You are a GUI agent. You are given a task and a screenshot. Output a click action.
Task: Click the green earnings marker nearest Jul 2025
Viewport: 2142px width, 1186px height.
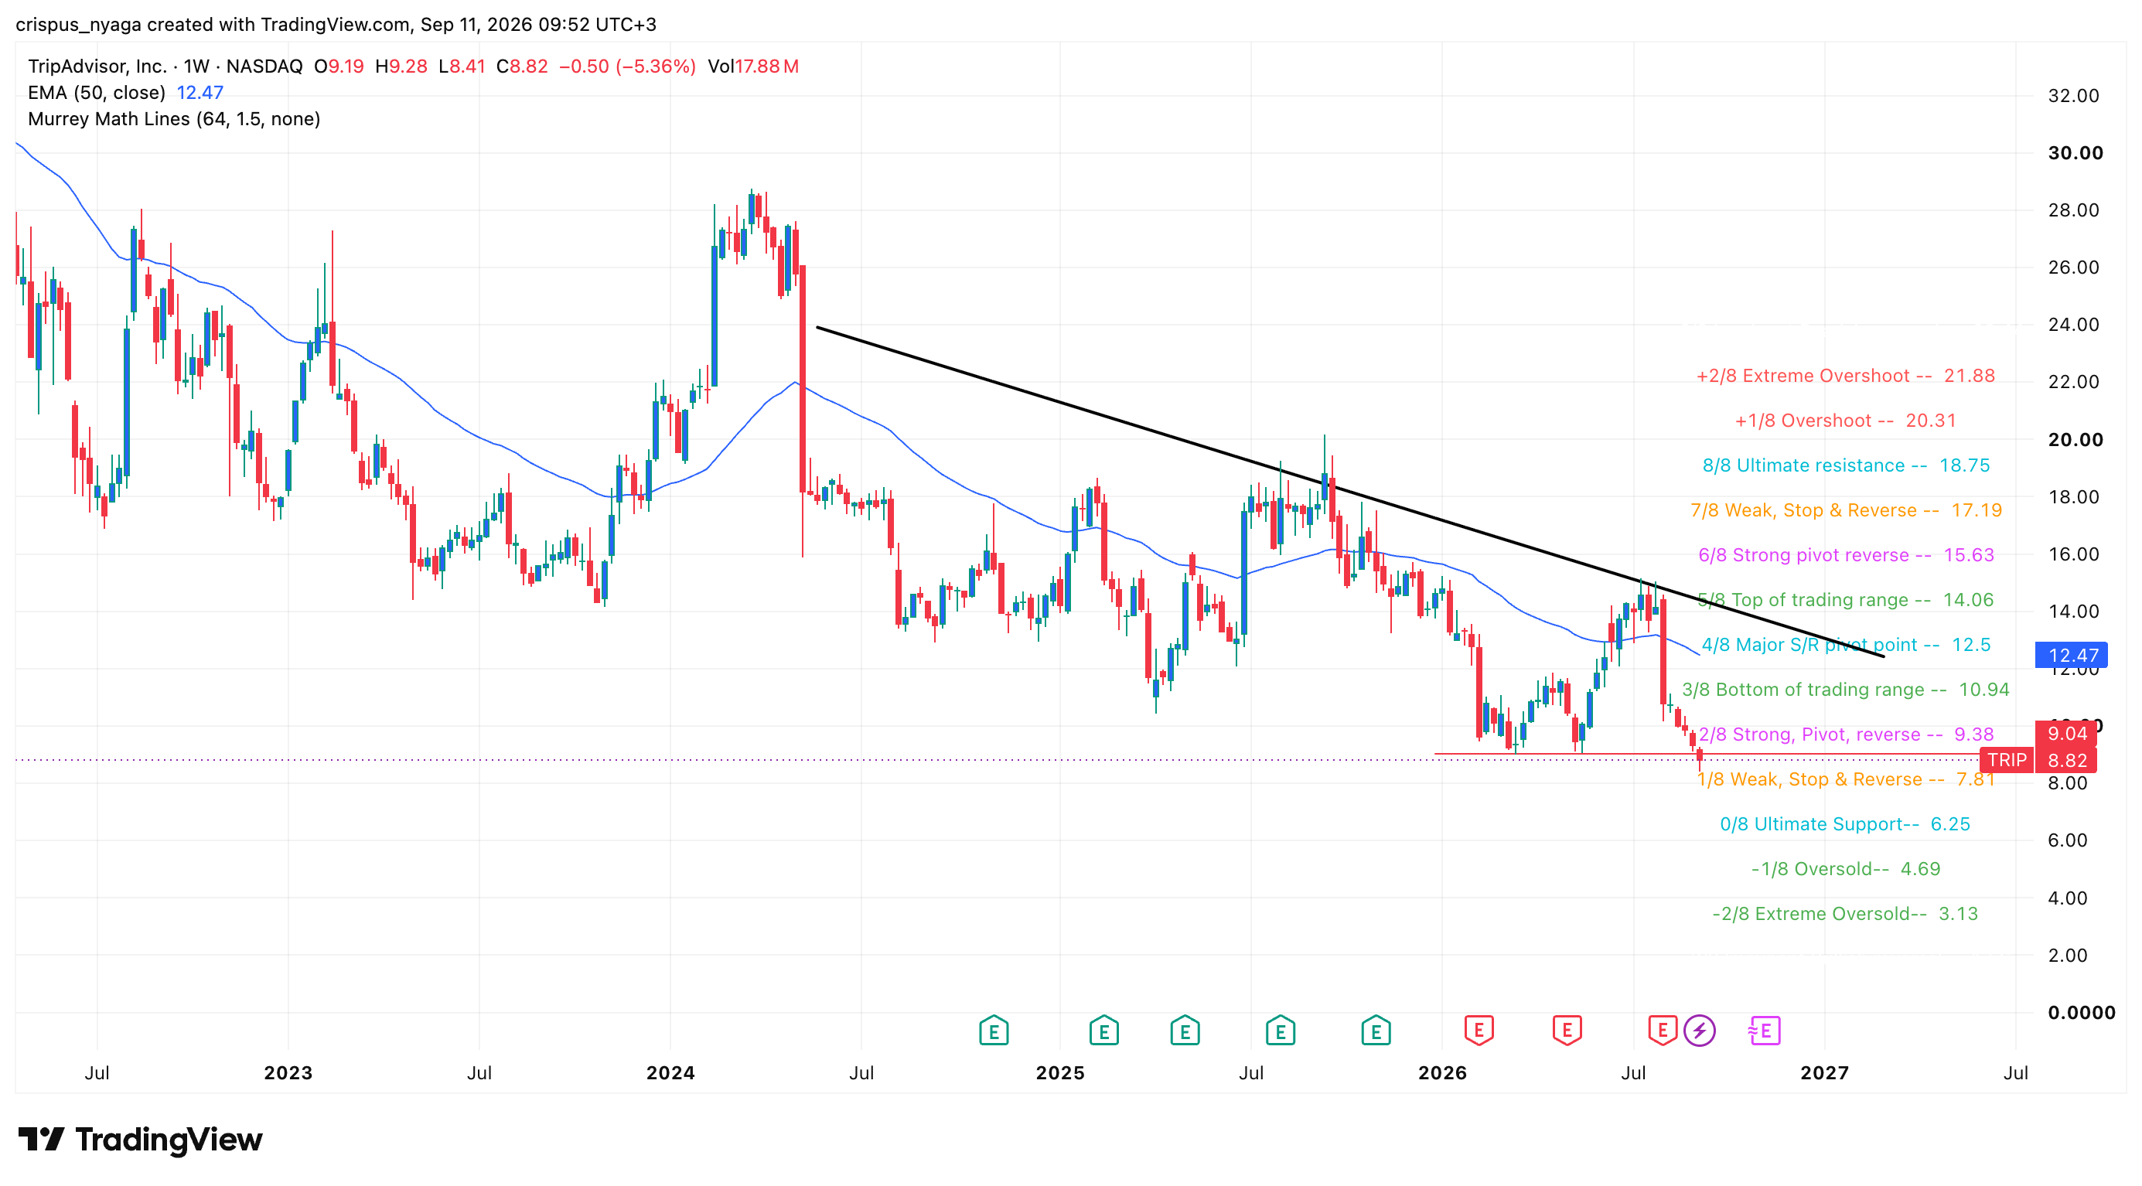coord(1280,1031)
